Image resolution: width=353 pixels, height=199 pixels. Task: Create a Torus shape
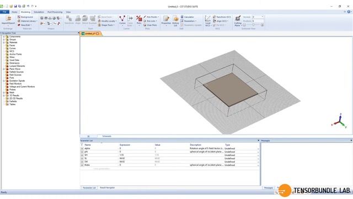[54, 18]
